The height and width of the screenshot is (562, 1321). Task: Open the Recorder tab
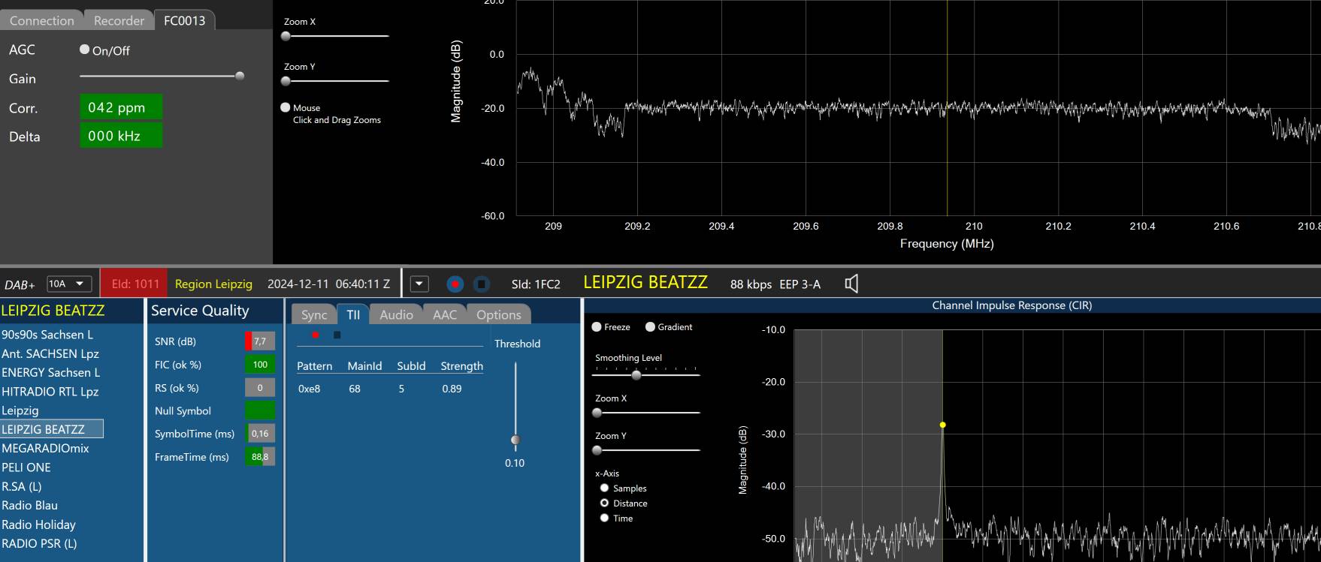click(x=119, y=20)
